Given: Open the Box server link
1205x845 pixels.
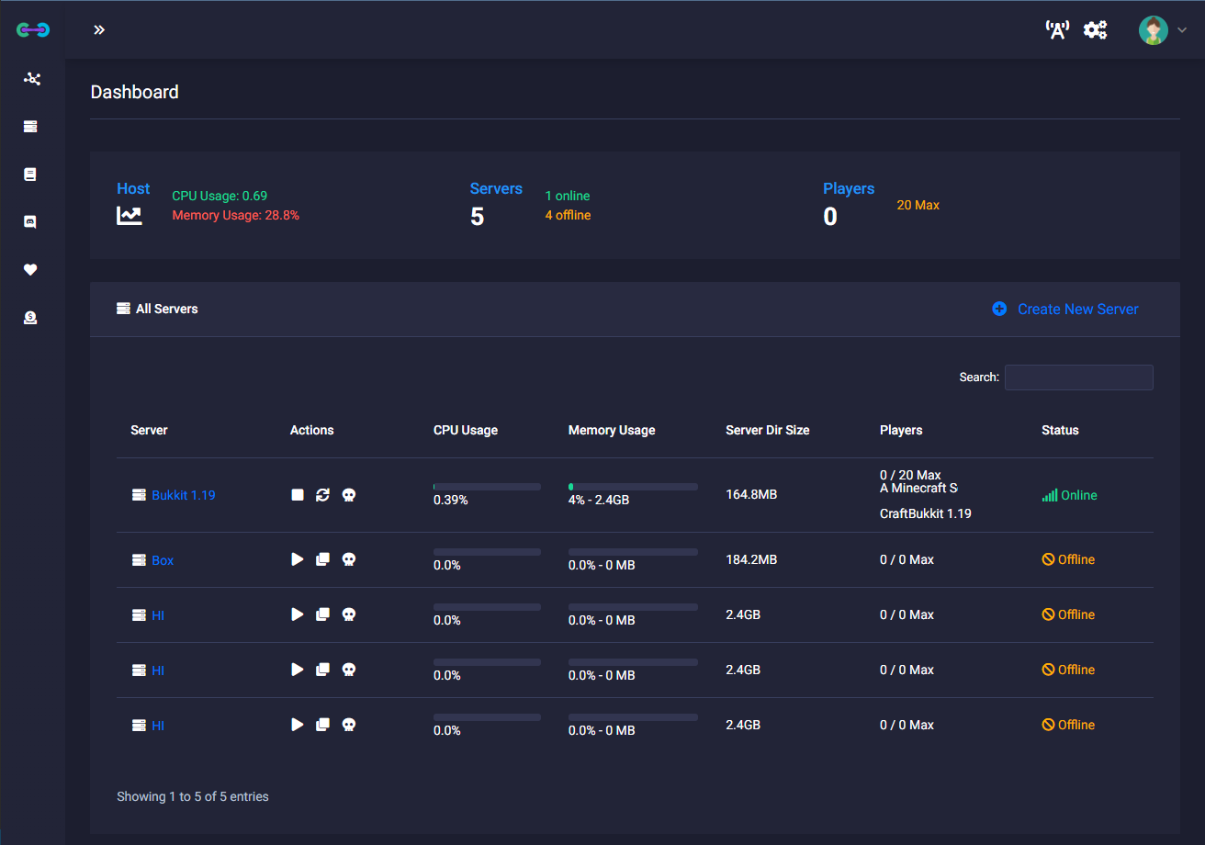Looking at the screenshot, I should [163, 560].
